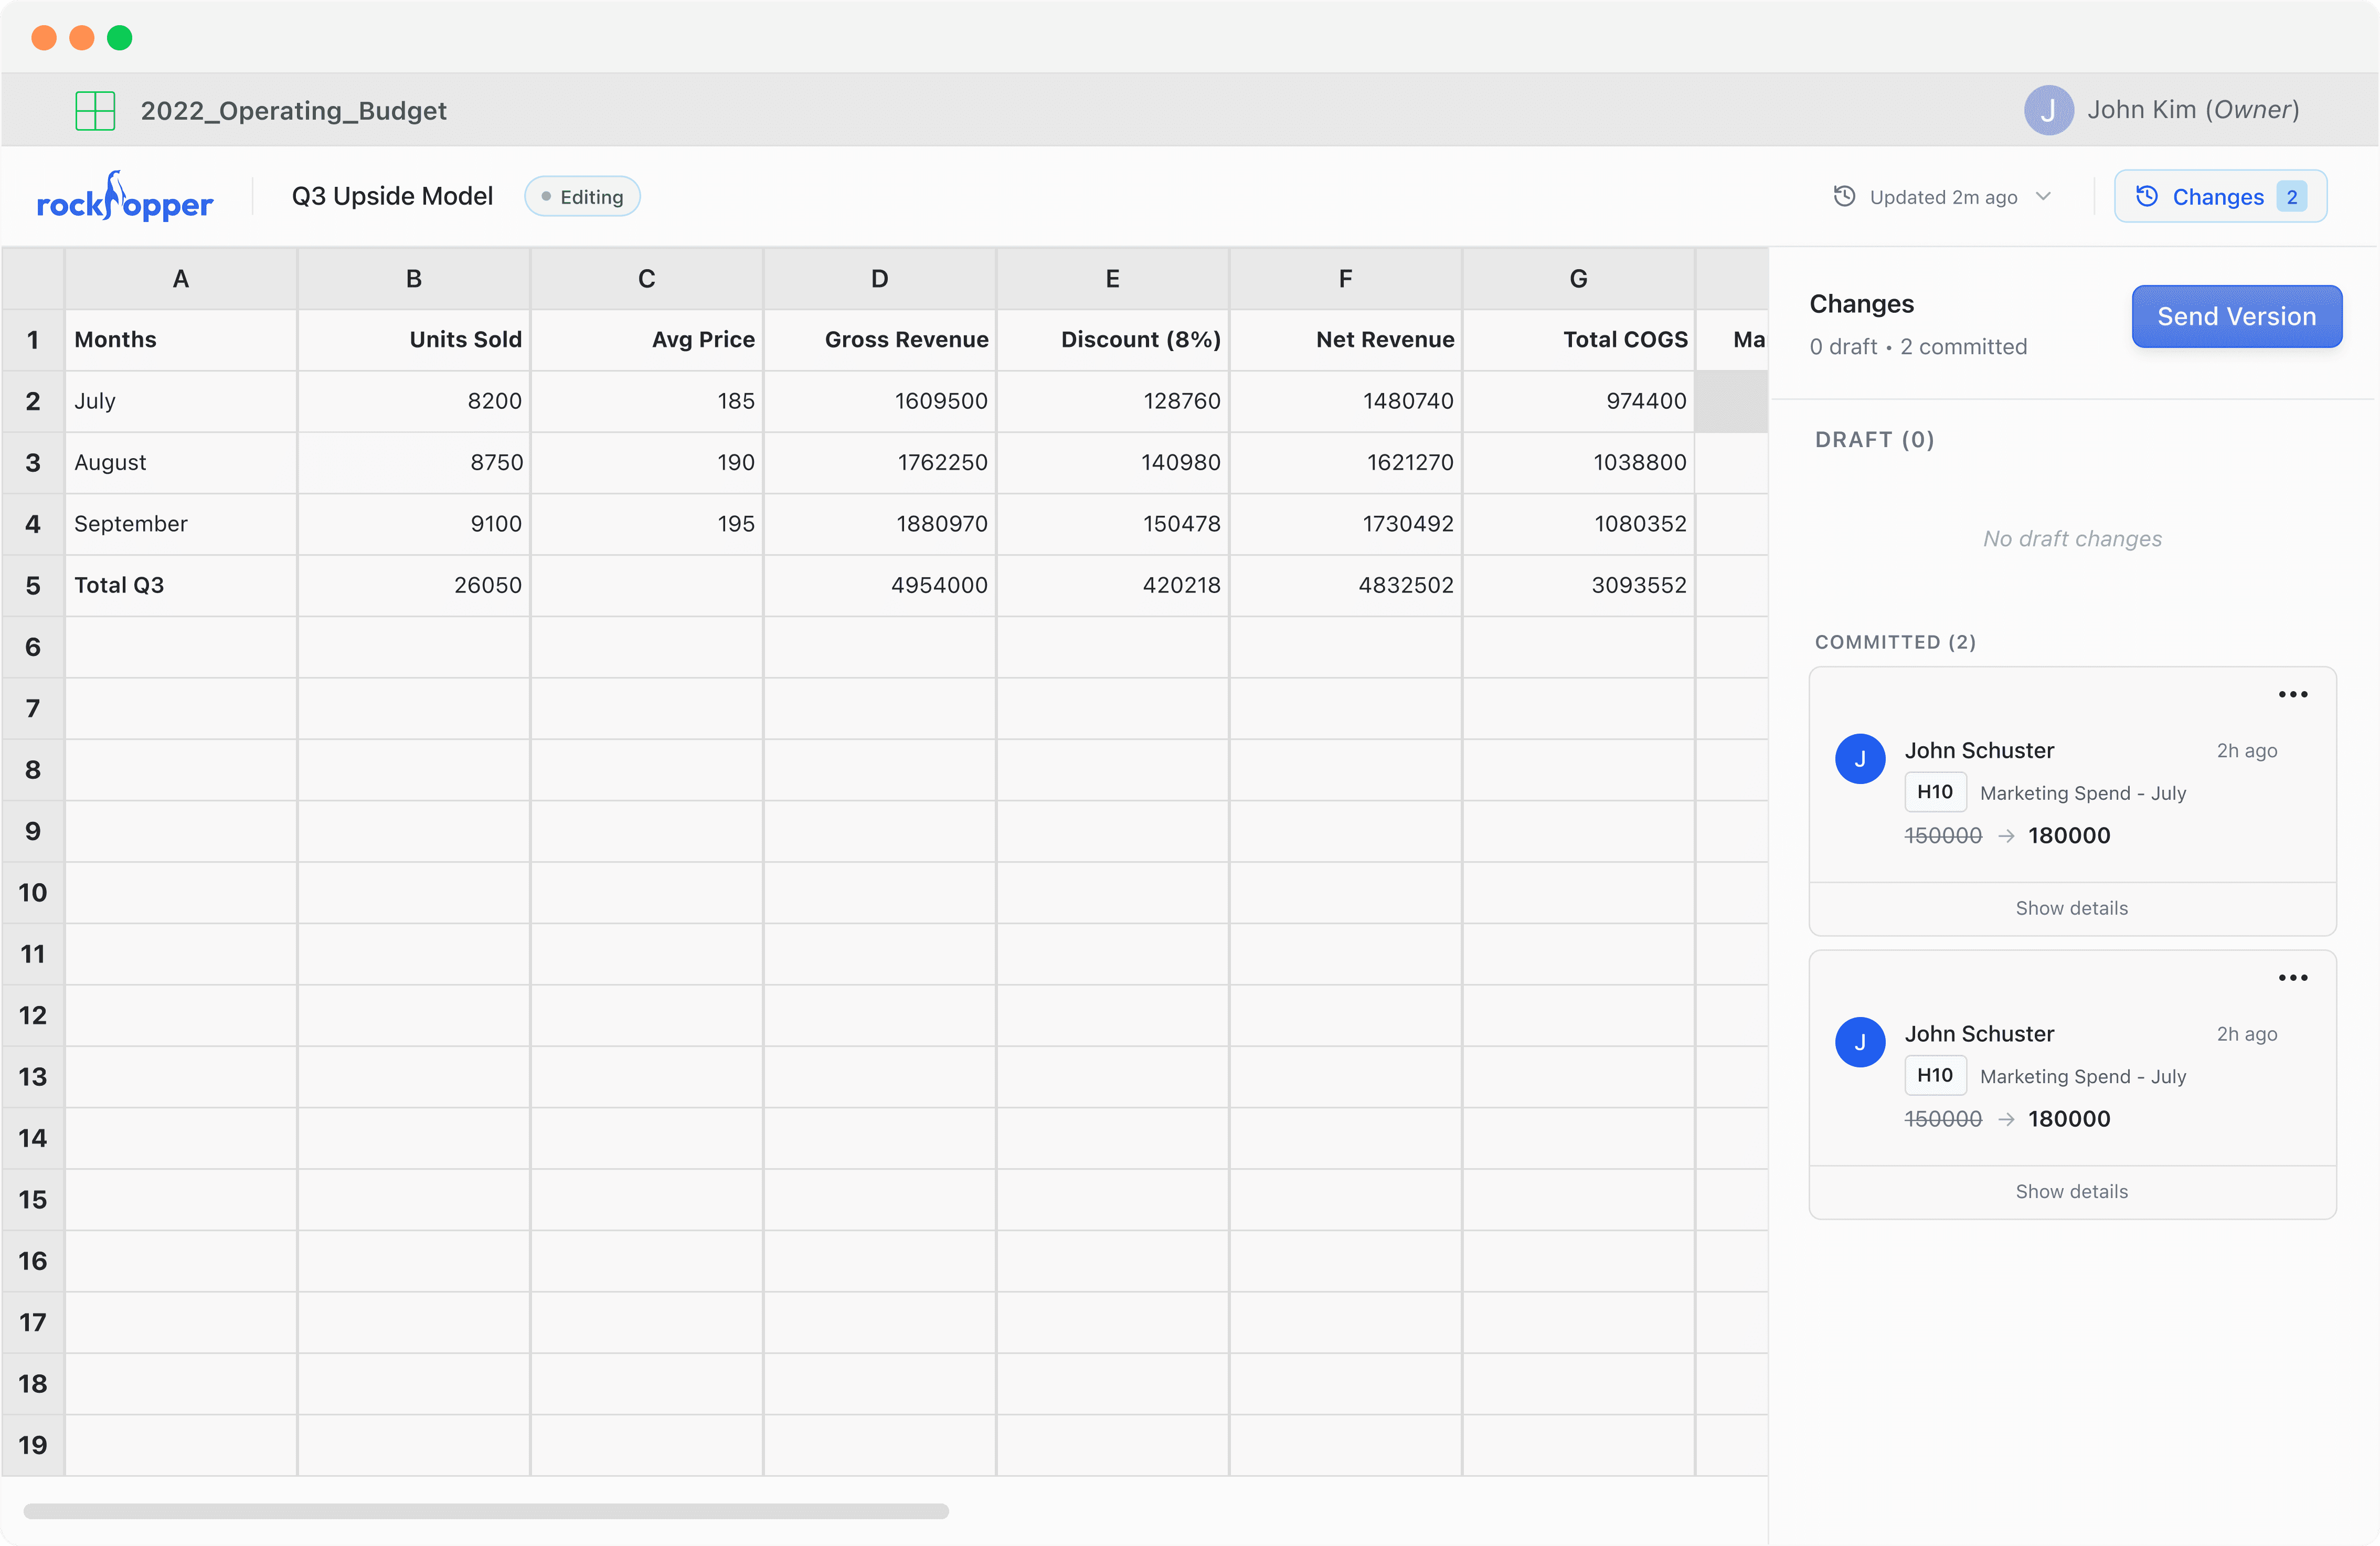Screen dimensions: 2380x1546
Task: Click the history clock icon beside Updated
Action: coord(1844,197)
